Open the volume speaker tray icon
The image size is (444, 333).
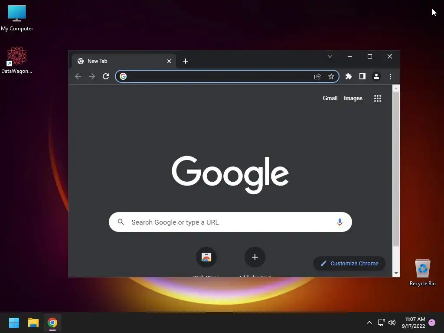tap(392, 323)
